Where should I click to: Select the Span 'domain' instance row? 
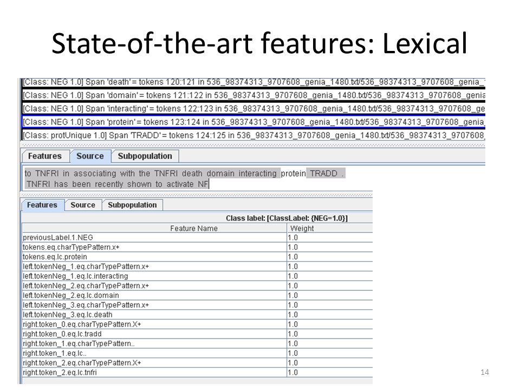coord(253,95)
